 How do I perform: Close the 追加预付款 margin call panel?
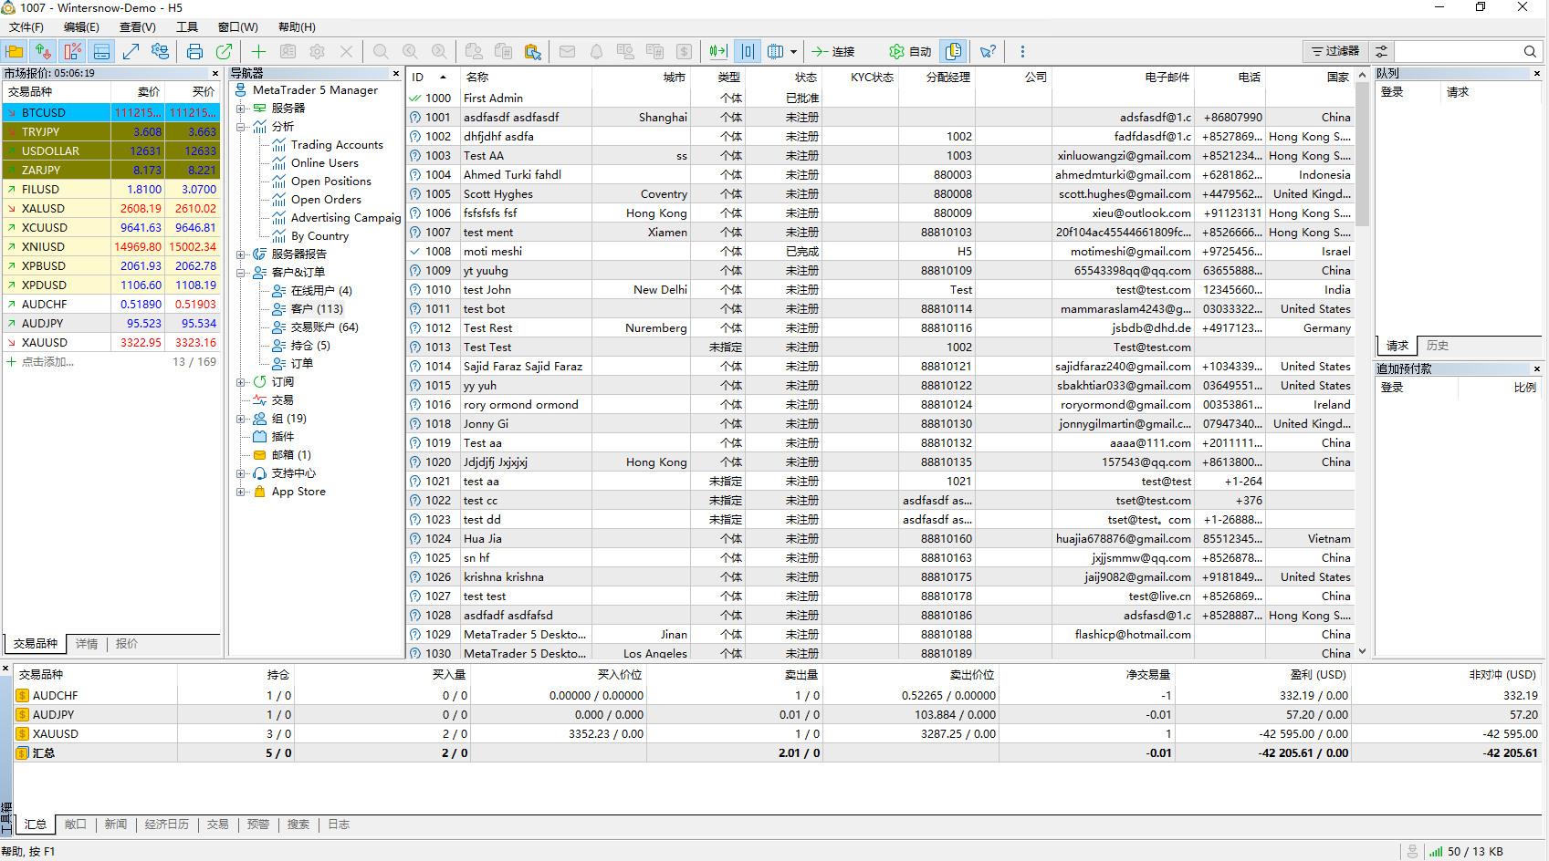[x=1536, y=368]
